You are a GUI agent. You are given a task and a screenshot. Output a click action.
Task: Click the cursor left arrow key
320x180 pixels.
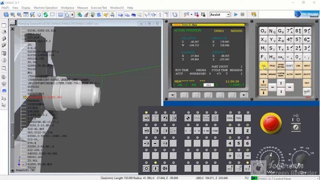[272, 87]
